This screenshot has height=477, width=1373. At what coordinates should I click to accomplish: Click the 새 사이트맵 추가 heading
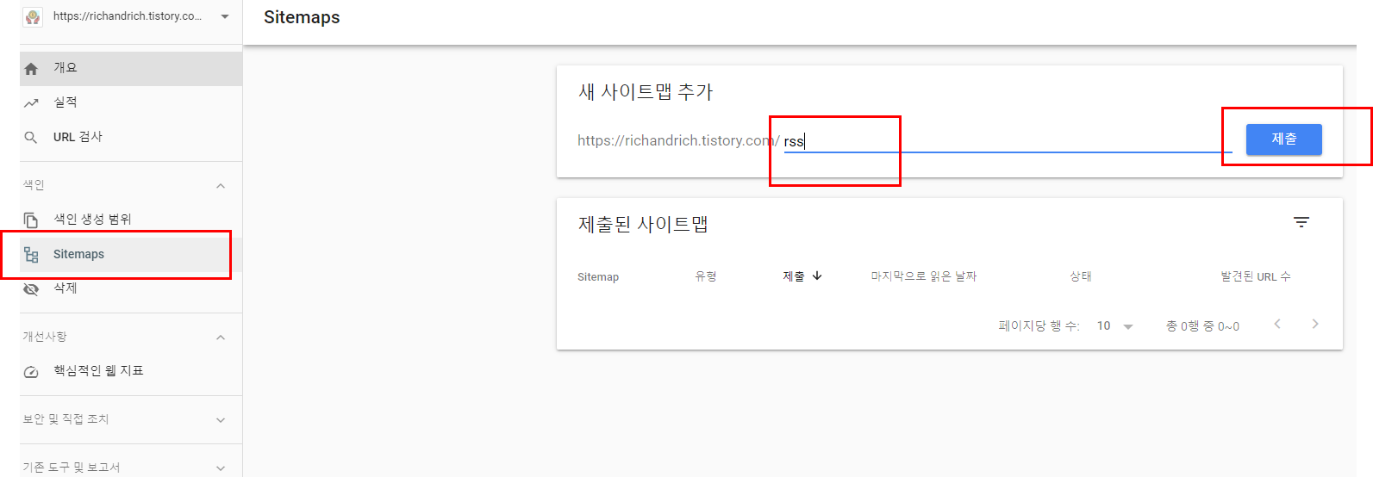[646, 92]
